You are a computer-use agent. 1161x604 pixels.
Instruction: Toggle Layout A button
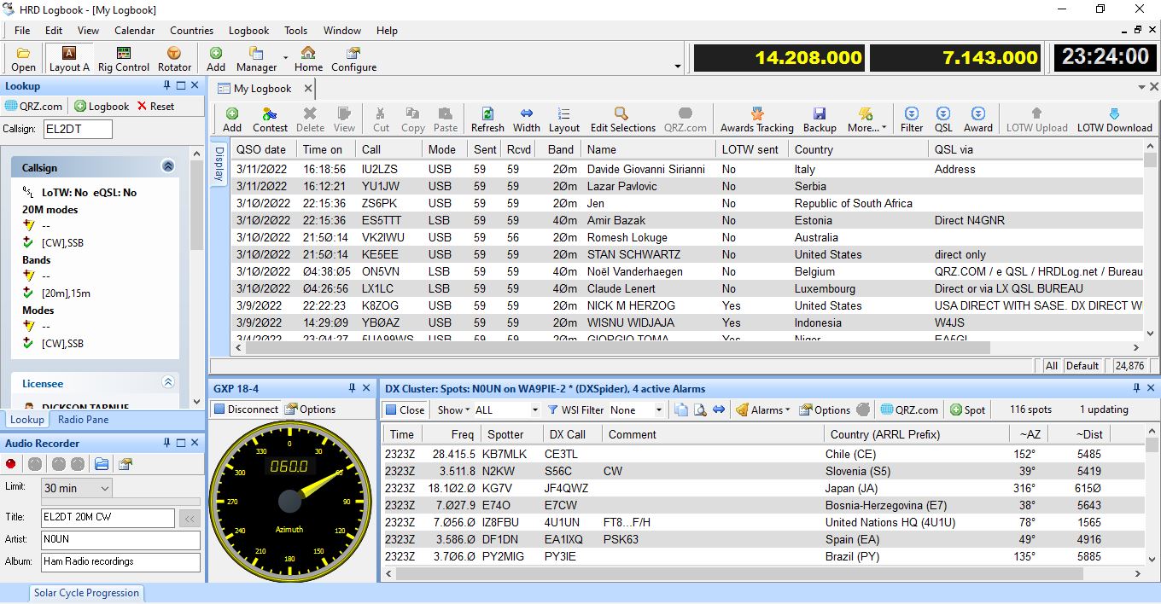(x=69, y=59)
